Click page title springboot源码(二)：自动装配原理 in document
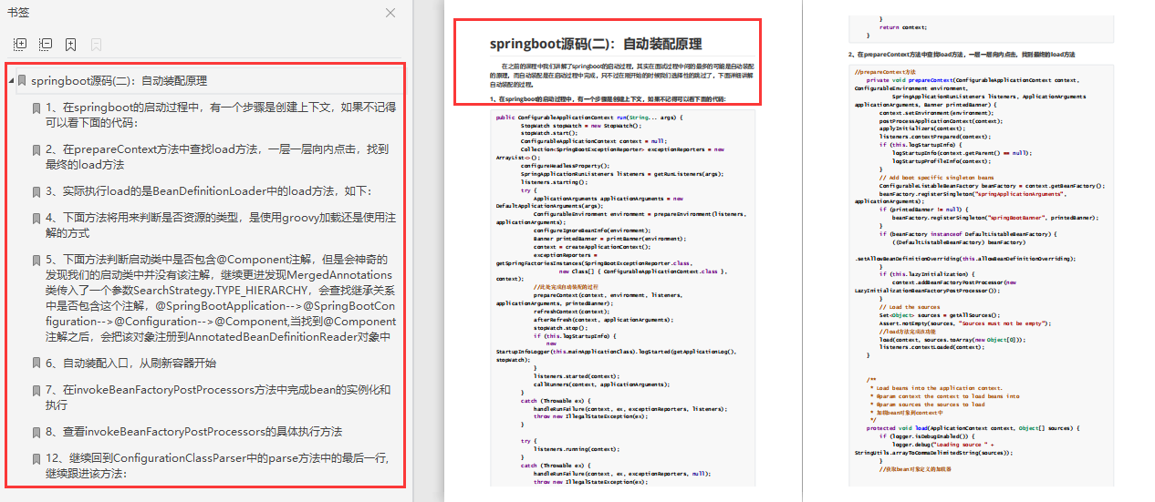Image resolution: width=1155 pixels, height=502 pixels. coord(595,44)
